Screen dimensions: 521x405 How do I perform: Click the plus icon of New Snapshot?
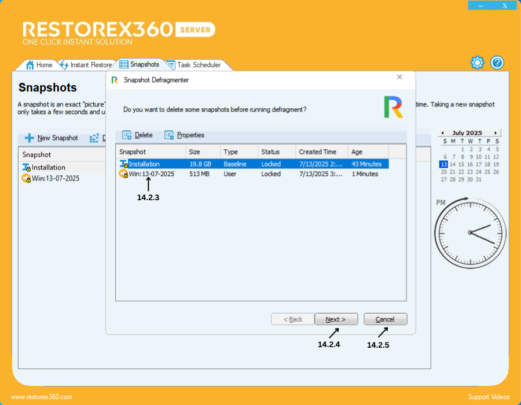click(x=30, y=138)
